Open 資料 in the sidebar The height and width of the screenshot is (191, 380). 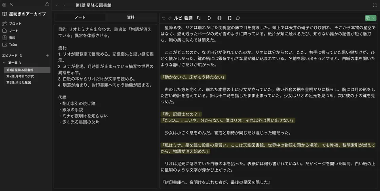(x=12, y=37)
